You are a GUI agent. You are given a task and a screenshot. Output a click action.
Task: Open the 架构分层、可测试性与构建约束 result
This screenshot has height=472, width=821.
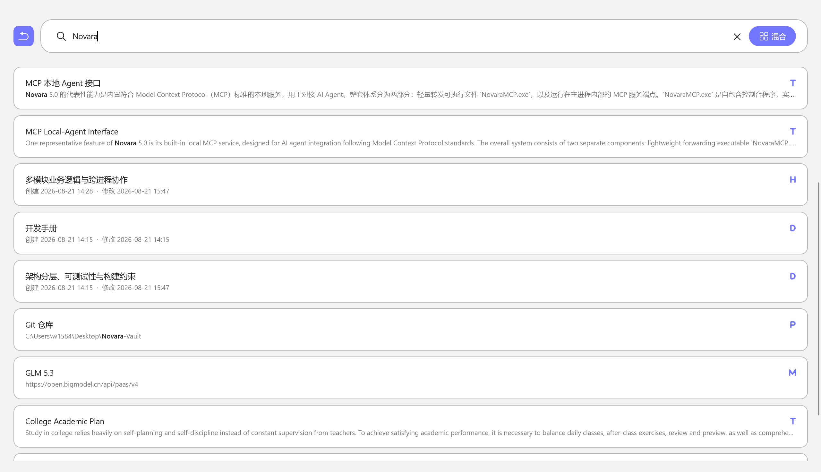(410, 281)
